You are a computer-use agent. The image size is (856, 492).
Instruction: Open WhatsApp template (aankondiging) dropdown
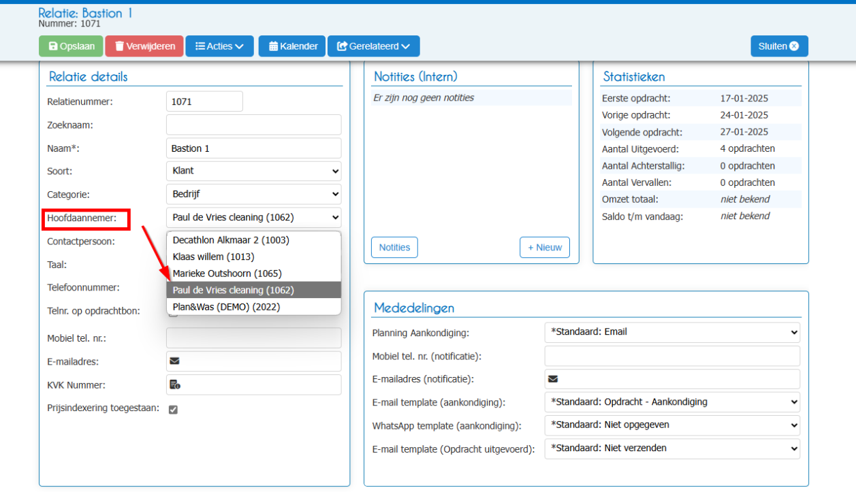click(672, 425)
